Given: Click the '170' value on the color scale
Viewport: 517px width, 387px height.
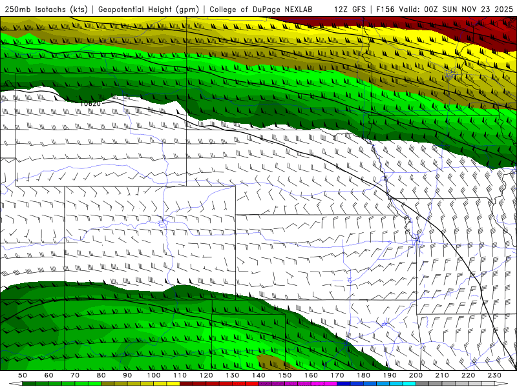Looking at the screenshot, I should pos(337,375).
